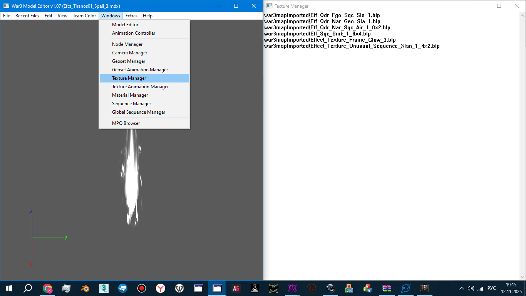
Task: Open the Recent Files menu
Action: (27, 16)
